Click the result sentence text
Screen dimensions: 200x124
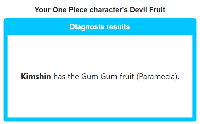(x=100, y=77)
